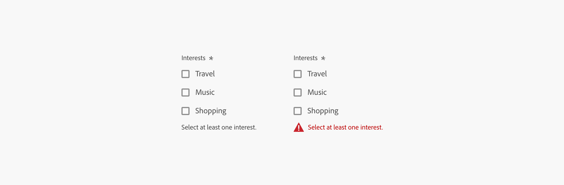
Task: Click the Interests heading of the gray-hint group
Action: [193, 58]
